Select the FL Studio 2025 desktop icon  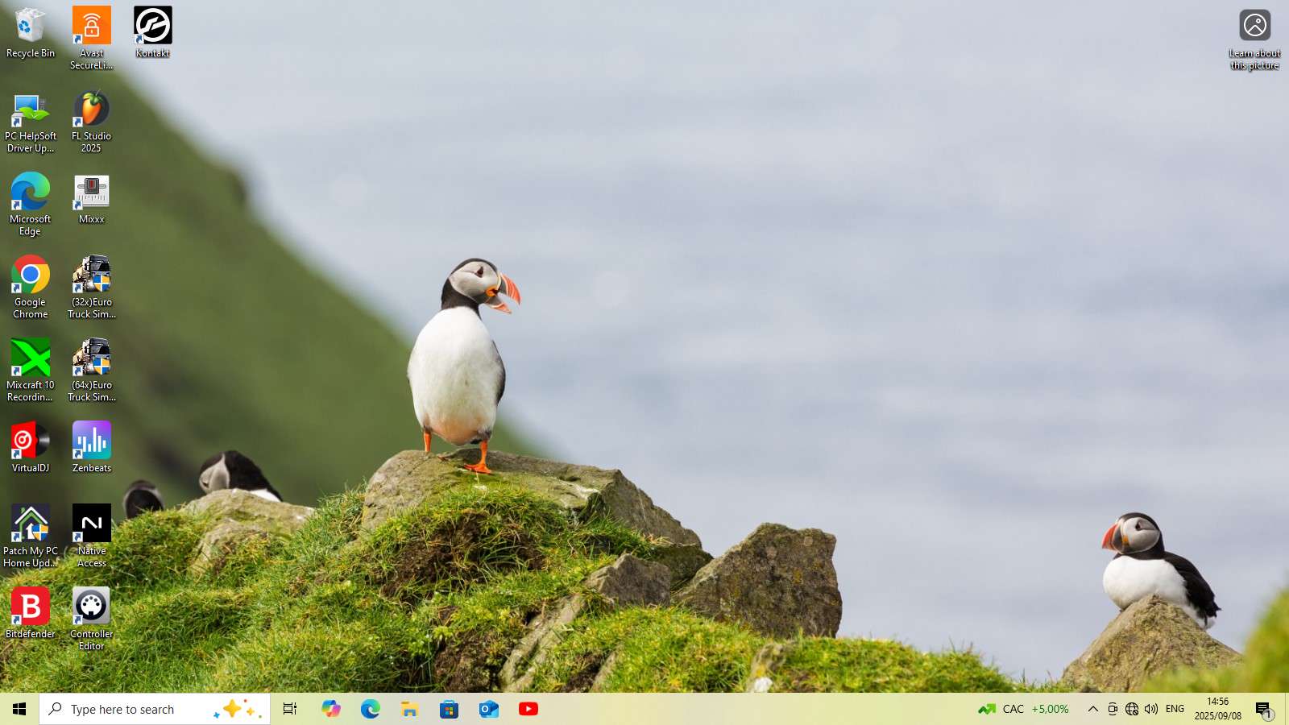coord(91,110)
